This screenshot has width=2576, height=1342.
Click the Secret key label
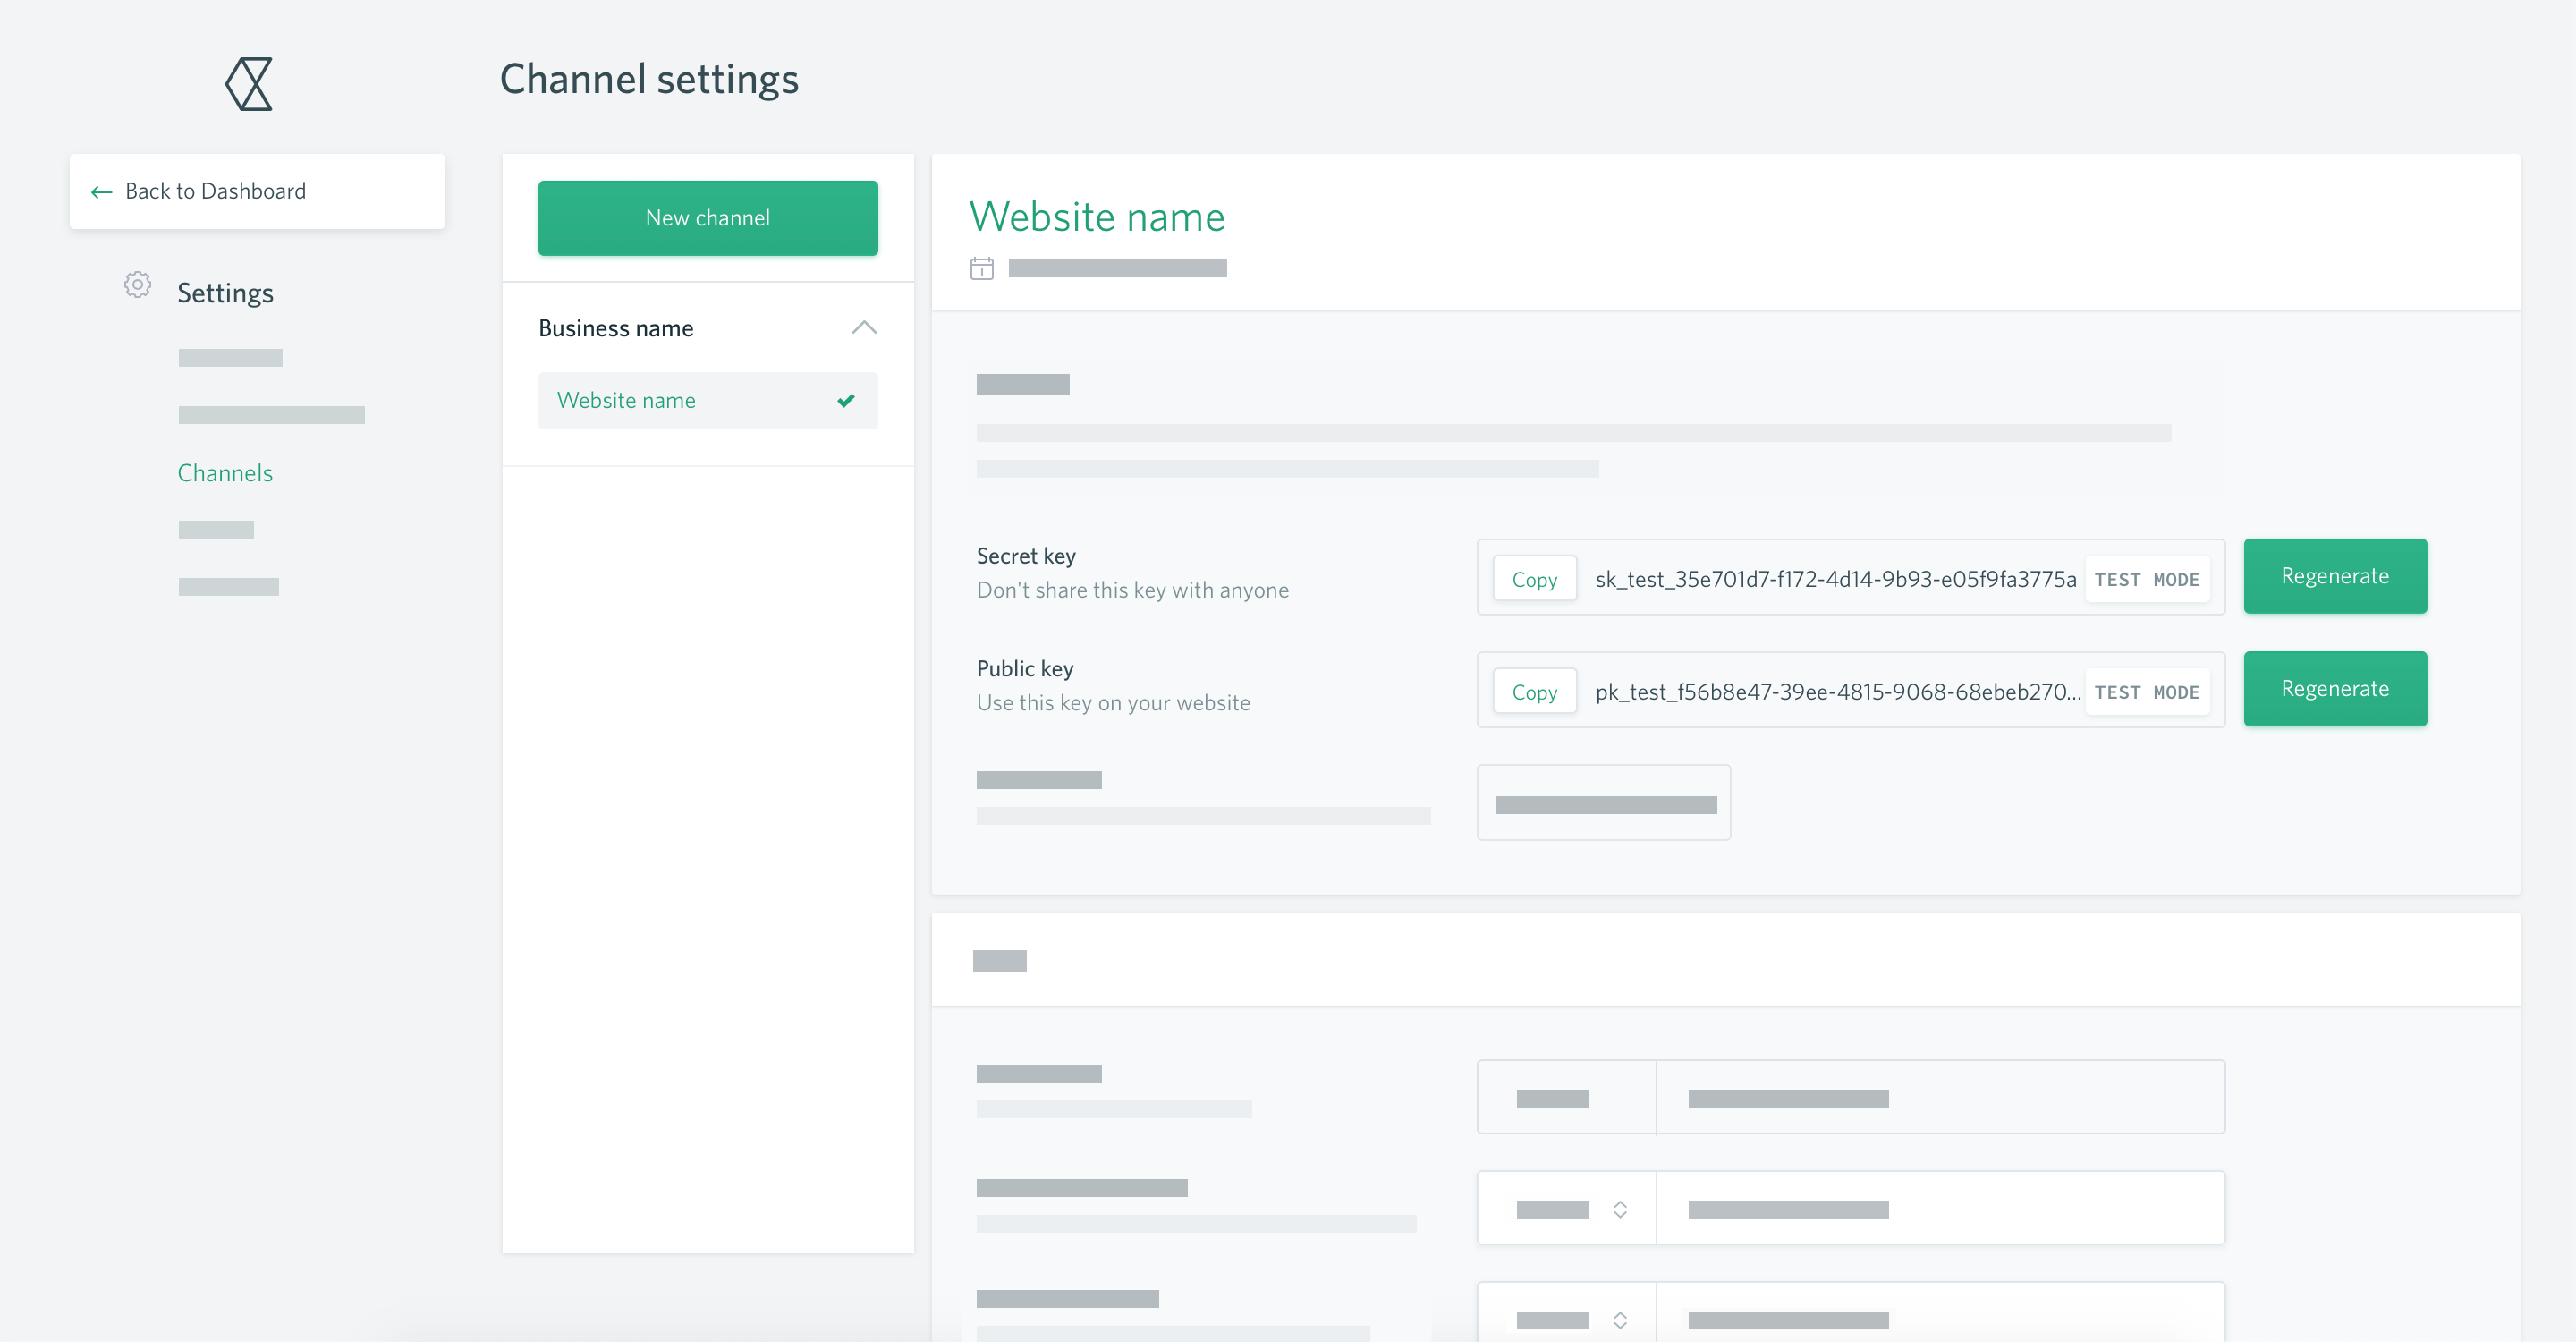(x=1026, y=556)
